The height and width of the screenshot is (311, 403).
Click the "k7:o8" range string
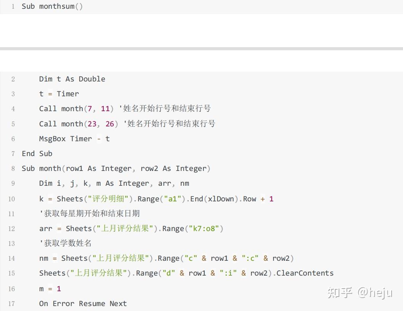tap(201, 229)
